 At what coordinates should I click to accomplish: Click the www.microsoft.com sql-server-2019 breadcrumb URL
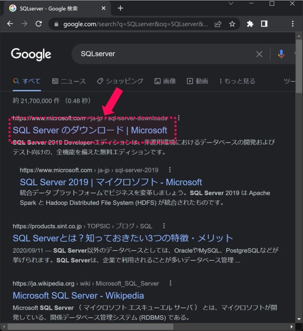tap(89, 170)
